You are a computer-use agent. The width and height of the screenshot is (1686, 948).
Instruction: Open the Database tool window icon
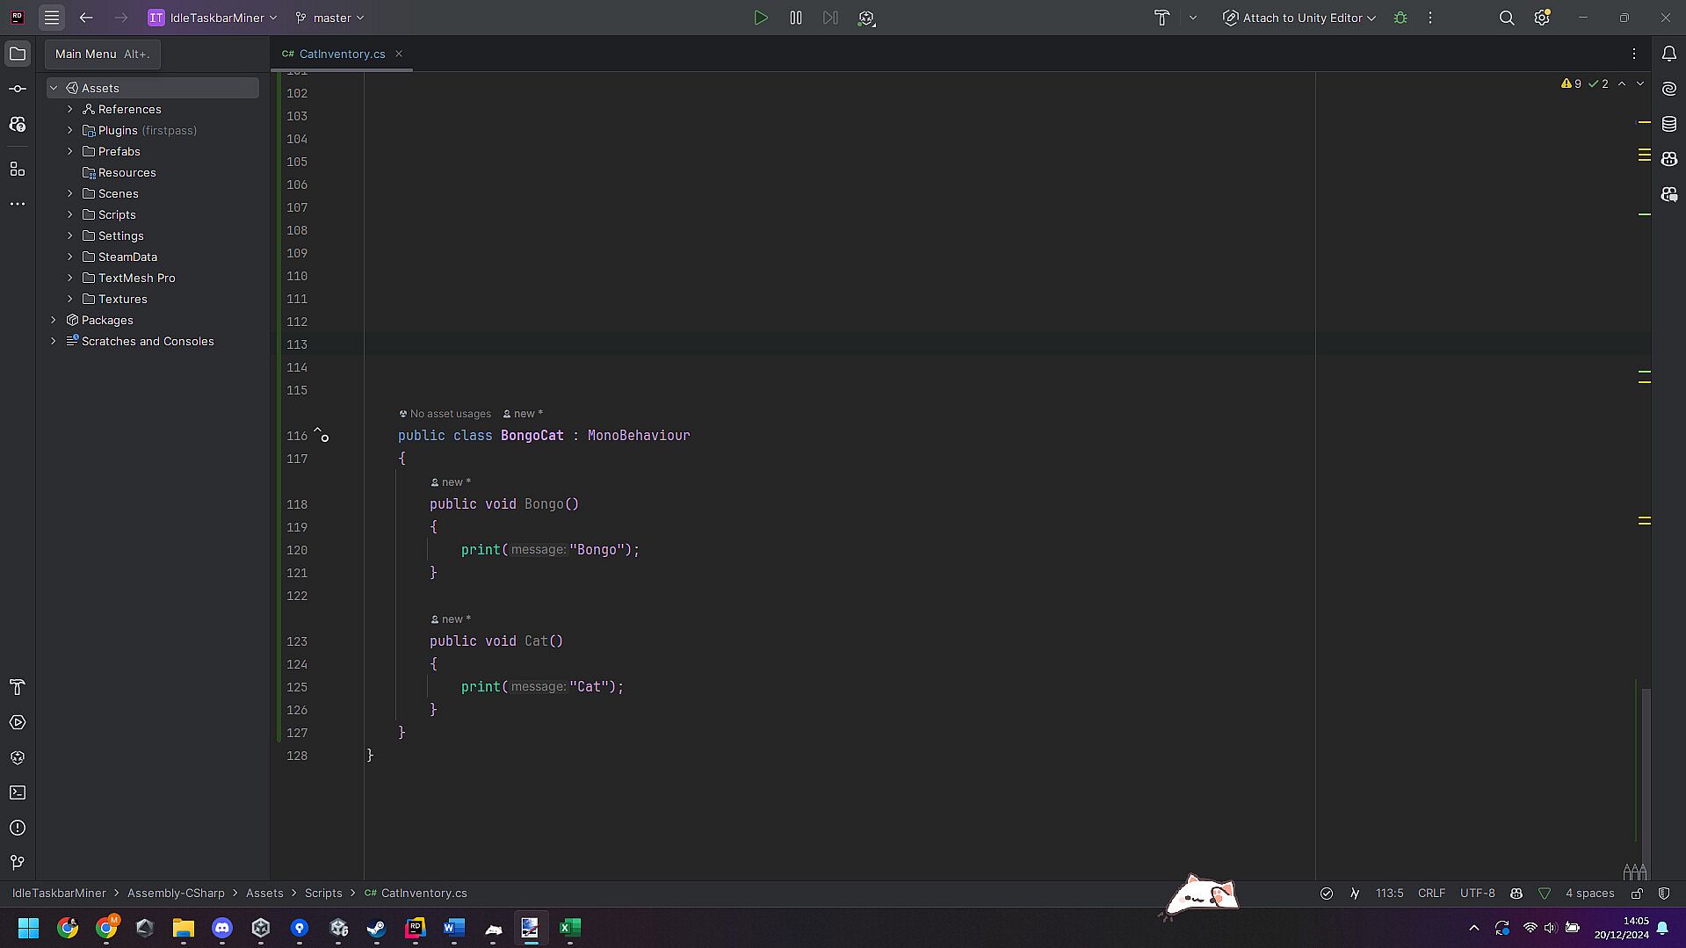(1668, 124)
